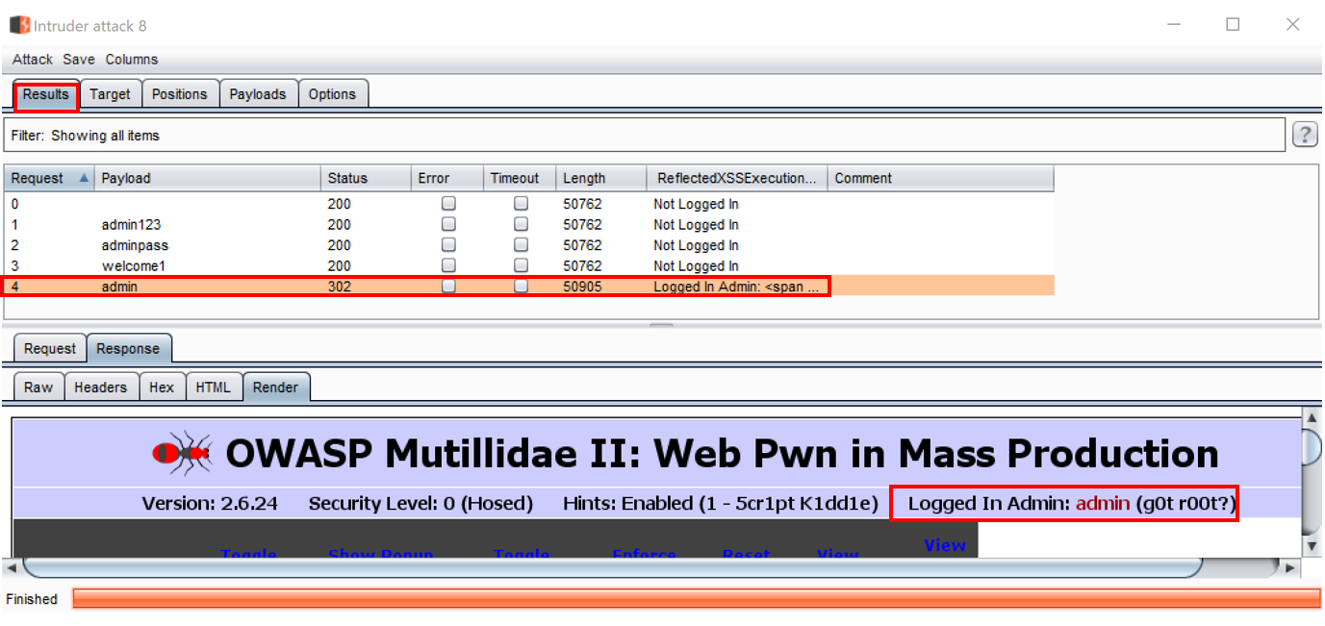Viewport: 1325px width, 626px height.
Task: Switch to the Results tab
Action: tap(46, 94)
